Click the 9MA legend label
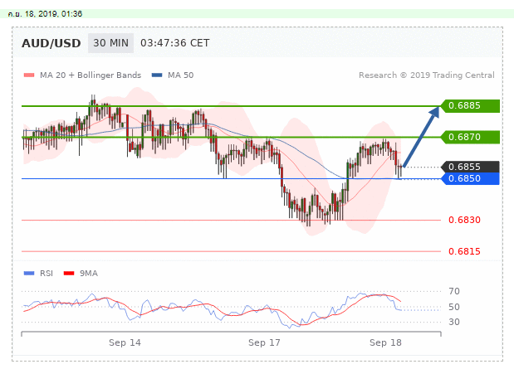514x369 pixels. coord(89,274)
